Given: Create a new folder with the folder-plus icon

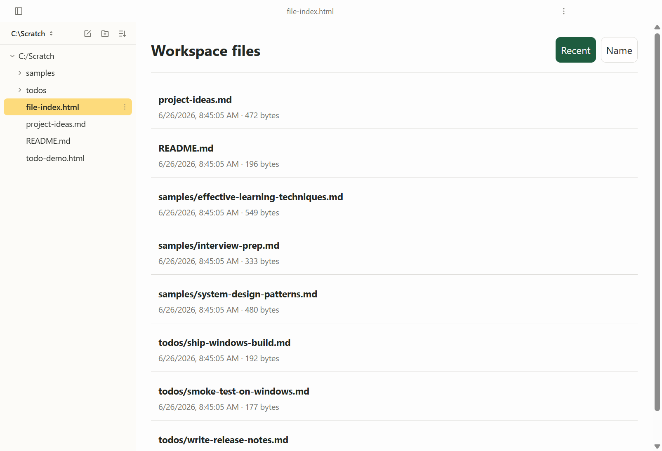Looking at the screenshot, I should coord(105,34).
